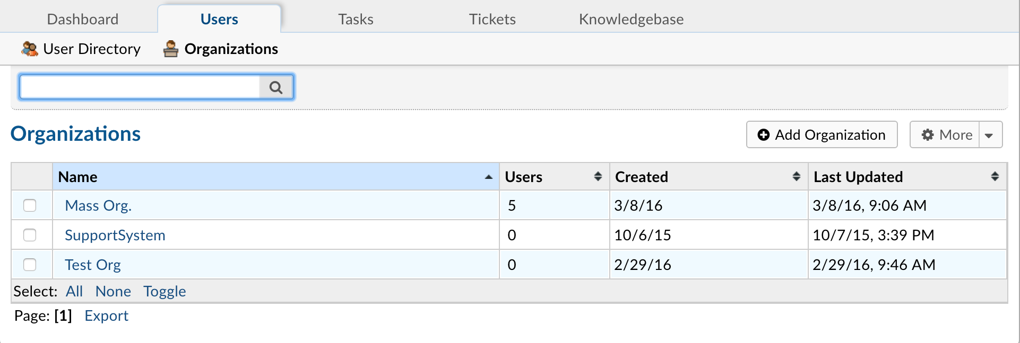
Task: Sort by Name column arrow
Action: [489, 177]
